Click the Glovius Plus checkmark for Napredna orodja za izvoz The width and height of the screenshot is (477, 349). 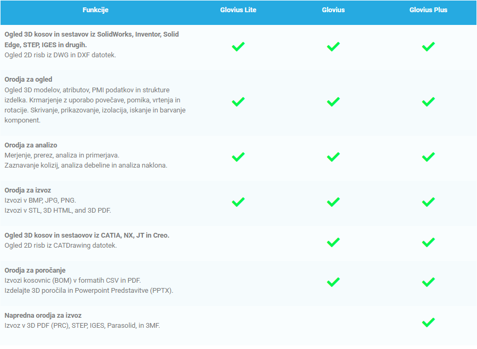[x=428, y=322]
